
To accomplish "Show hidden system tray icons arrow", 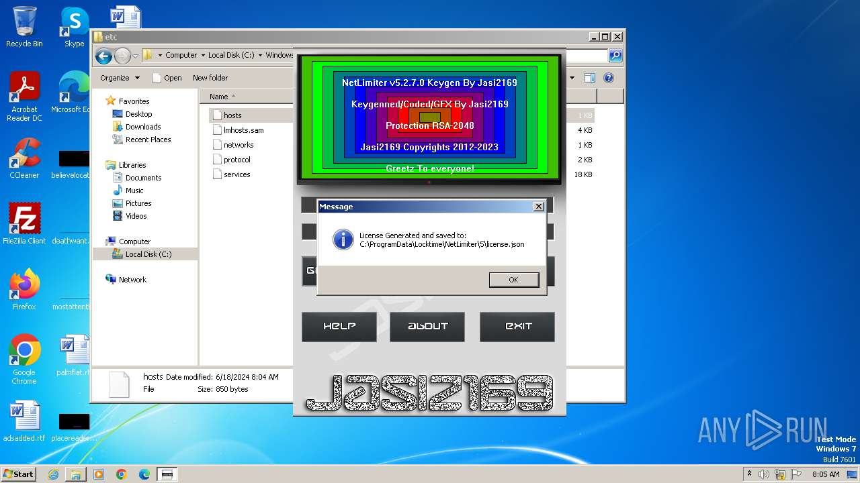I will 749,474.
